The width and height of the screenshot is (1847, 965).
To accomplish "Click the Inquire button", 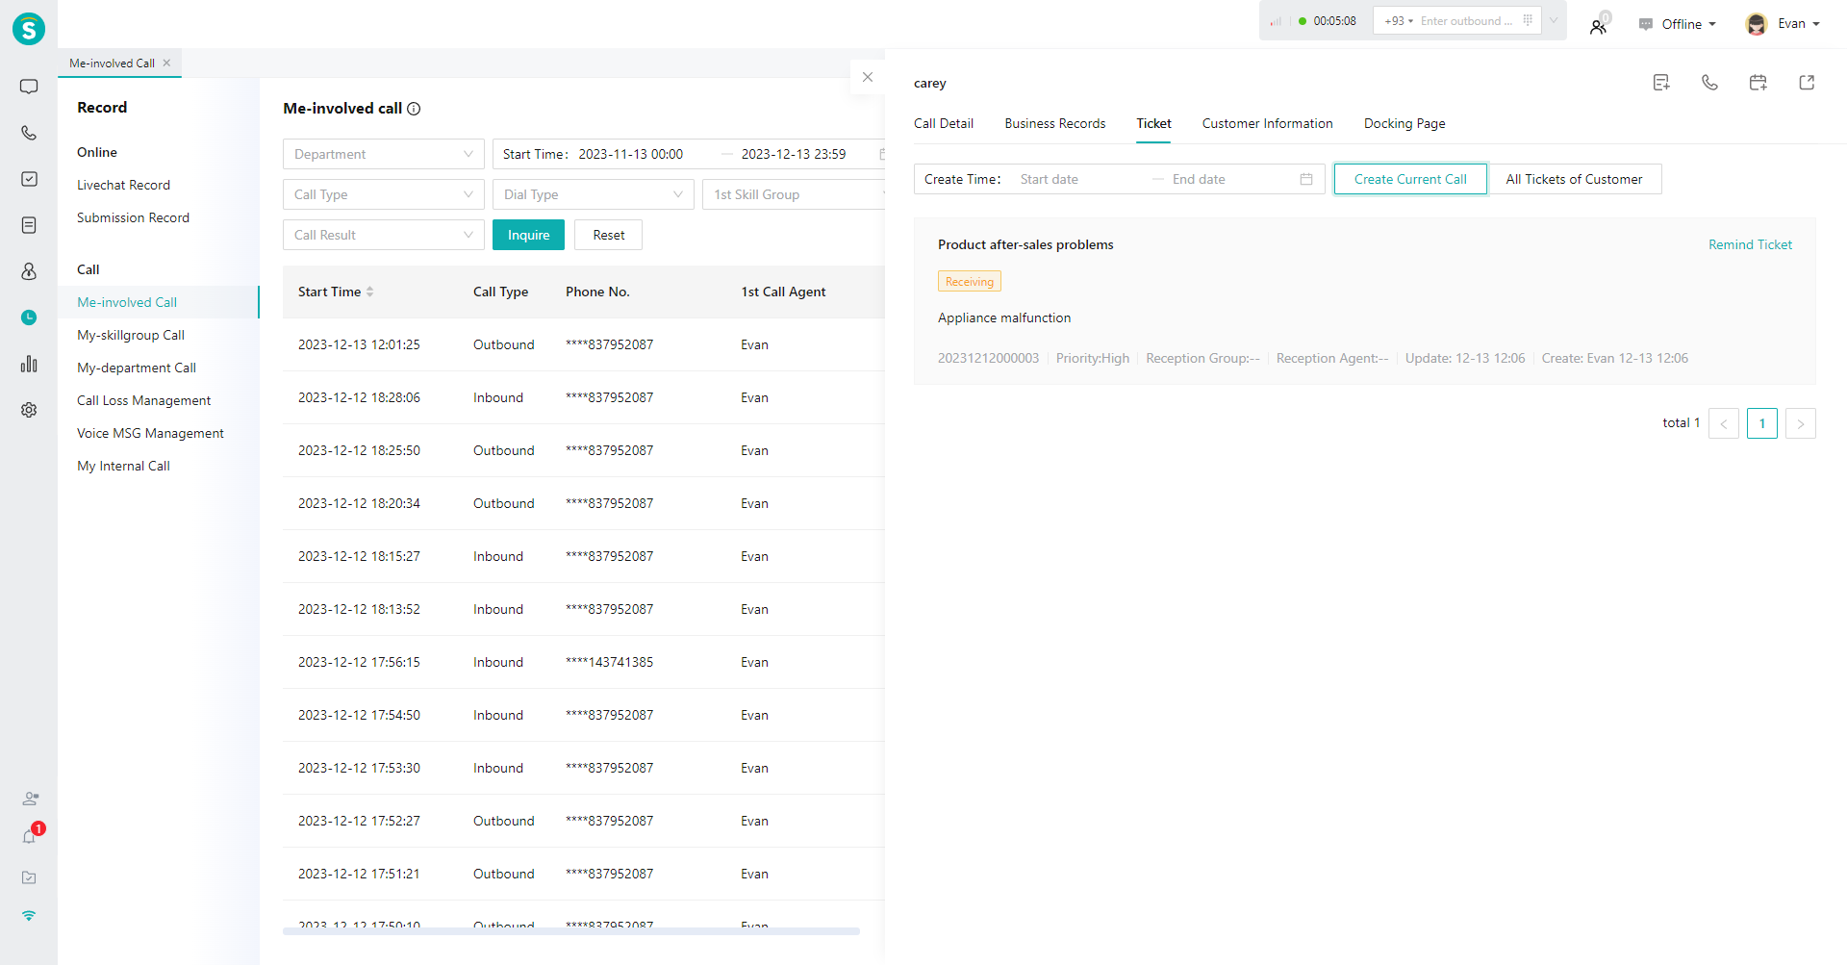I will tap(528, 235).
